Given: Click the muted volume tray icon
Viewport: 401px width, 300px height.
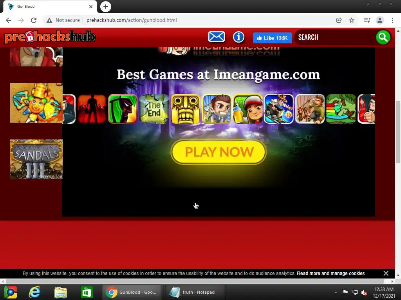Looking at the screenshot, I should [x=365, y=292].
